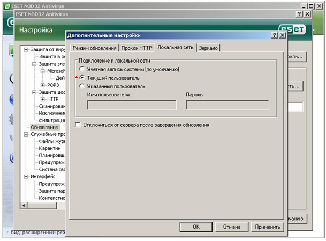
Task: Confirm with the OK button
Action: click(196, 227)
